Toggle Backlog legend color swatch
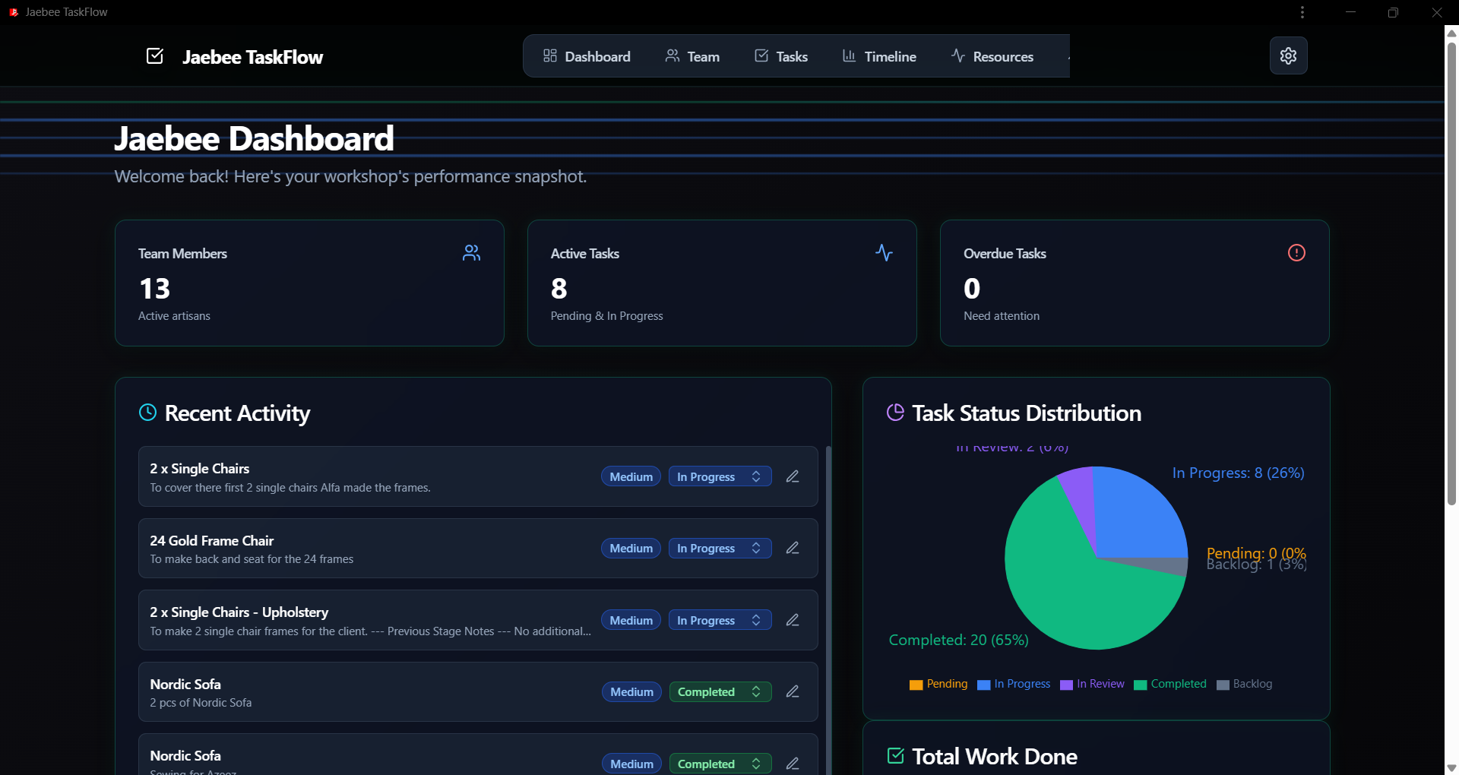The width and height of the screenshot is (1459, 775). point(1223,685)
